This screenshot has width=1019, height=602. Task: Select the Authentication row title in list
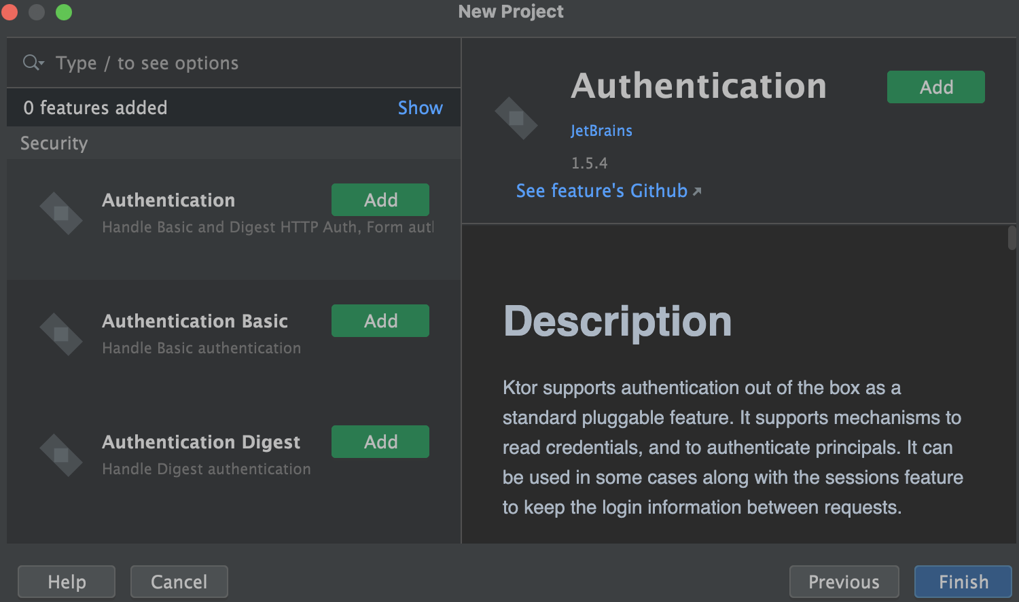pyautogui.click(x=168, y=200)
